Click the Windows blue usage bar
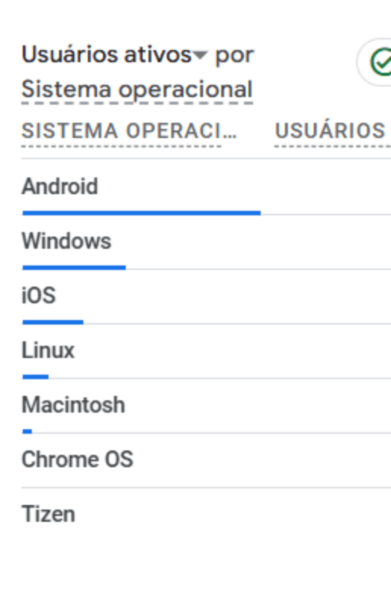 pos(74,267)
